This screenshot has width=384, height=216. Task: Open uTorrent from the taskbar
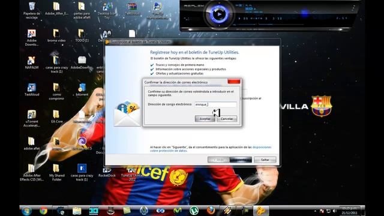[x=194, y=211]
